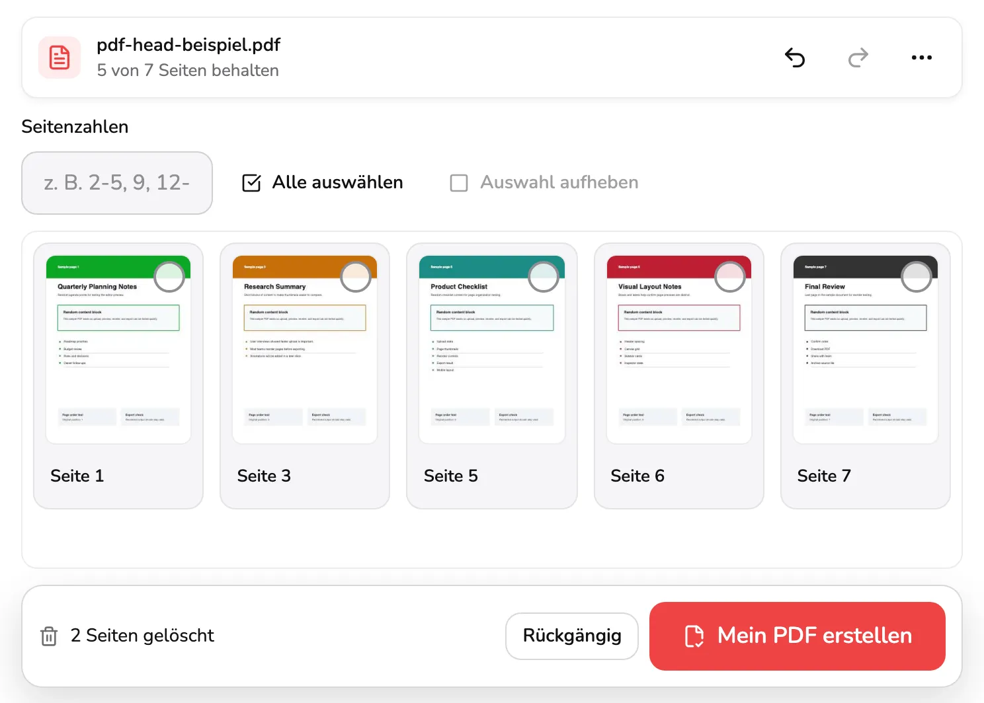Click the 'Seite 5' label
Screen dimensions: 984x703
pos(451,476)
